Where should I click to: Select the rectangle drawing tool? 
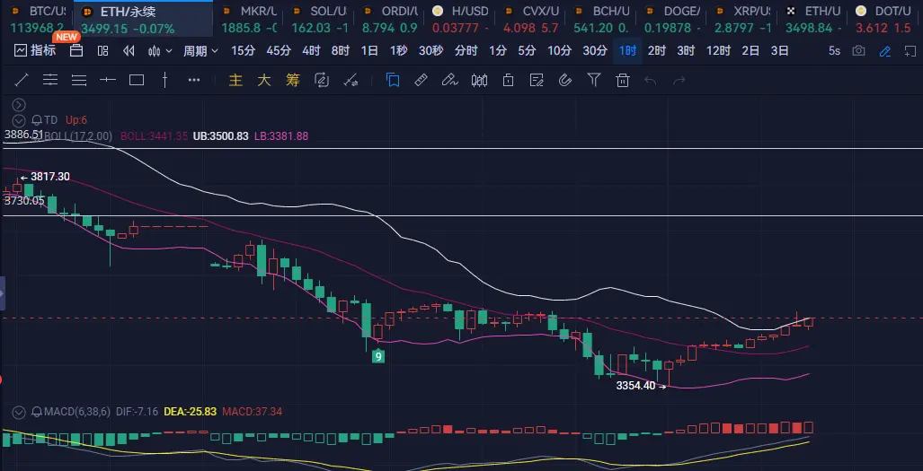pyautogui.click(x=137, y=80)
